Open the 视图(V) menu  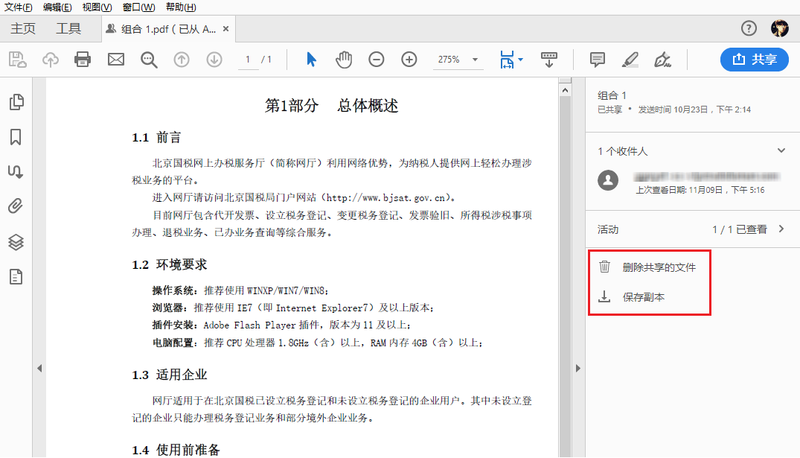point(97,7)
